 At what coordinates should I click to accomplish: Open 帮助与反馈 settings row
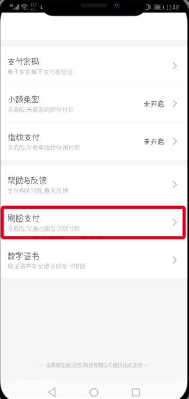pos(94,184)
